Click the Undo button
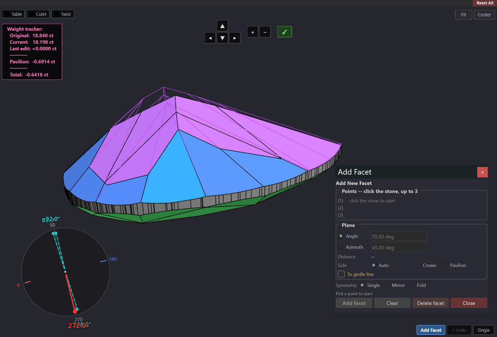The width and height of the screenshot is (497, 337). [459, 330]
